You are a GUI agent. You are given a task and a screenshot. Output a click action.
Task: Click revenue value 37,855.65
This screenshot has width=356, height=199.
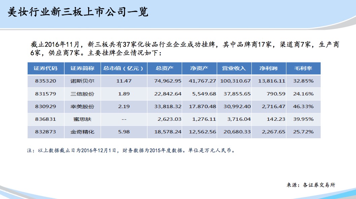coord(237,94)
